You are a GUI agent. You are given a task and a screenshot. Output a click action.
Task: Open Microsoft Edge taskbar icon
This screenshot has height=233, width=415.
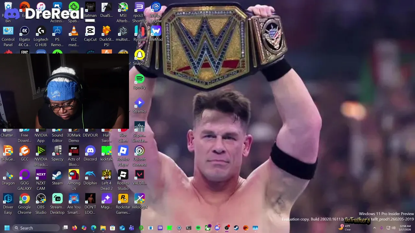(x=93, y=228)
